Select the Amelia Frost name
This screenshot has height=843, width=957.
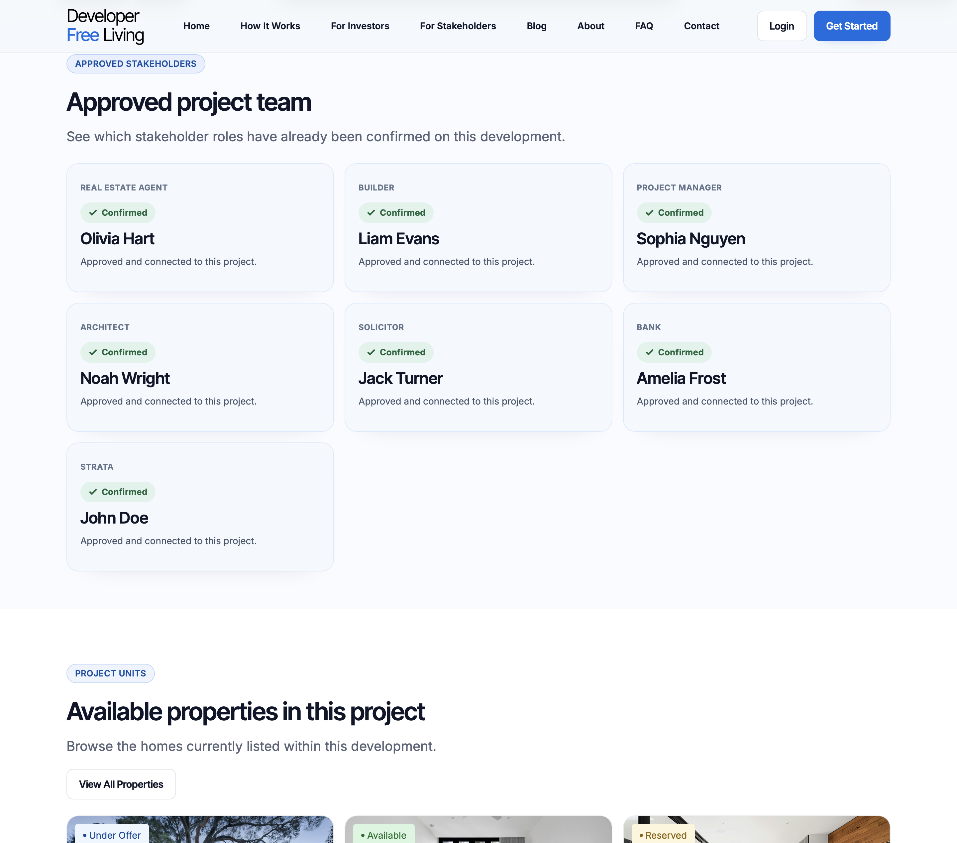point(681,378)
